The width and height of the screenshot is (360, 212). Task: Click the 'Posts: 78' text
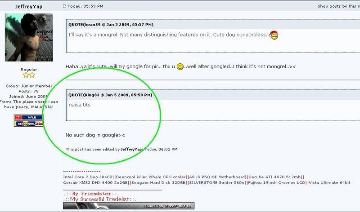coord(29,91)
